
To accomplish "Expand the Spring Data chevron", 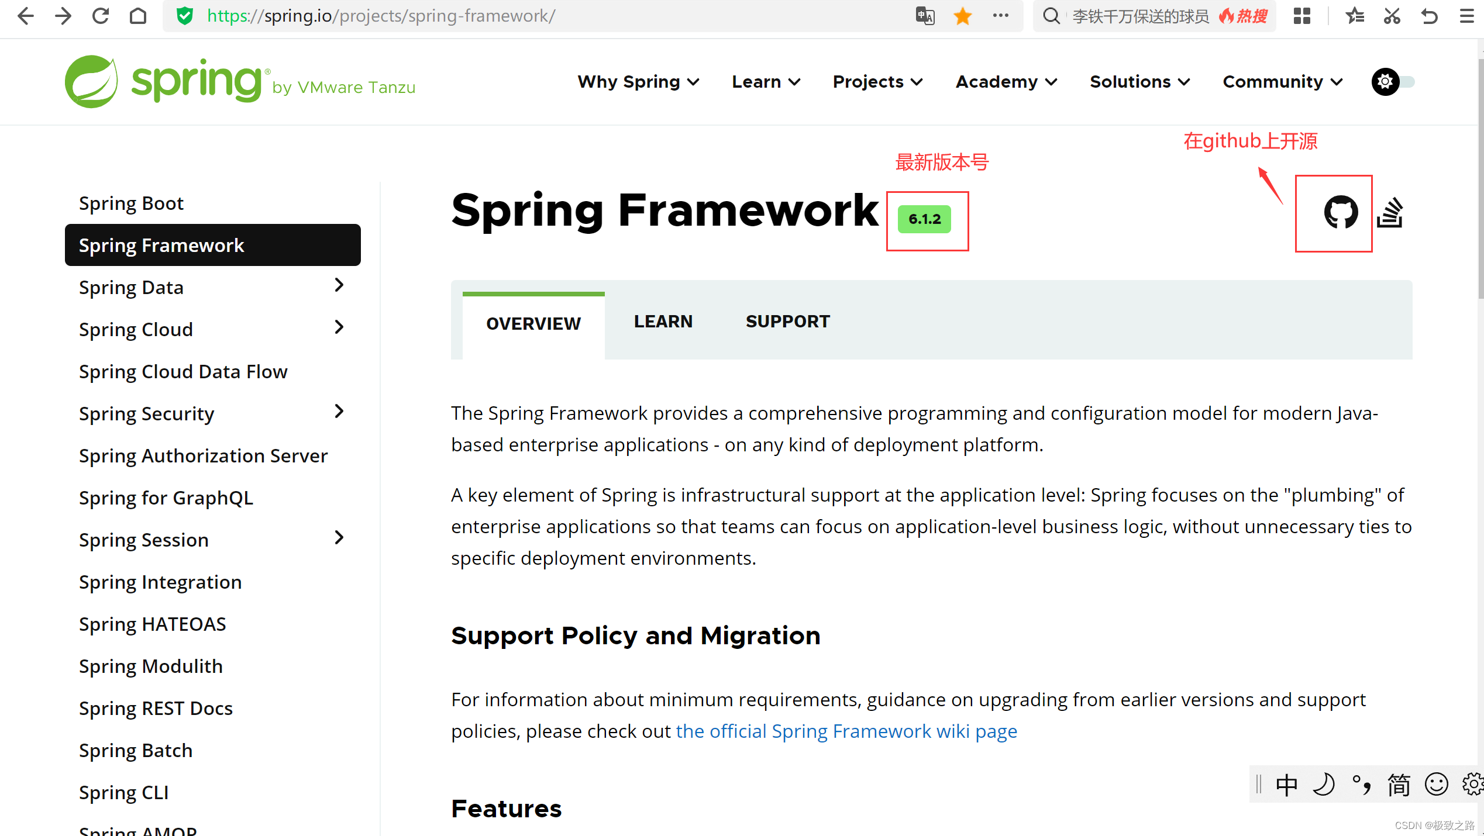I will point(339,285).
